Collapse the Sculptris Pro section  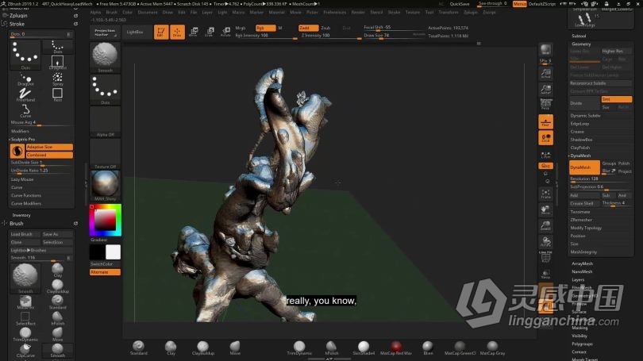click(x=23, y=140)
